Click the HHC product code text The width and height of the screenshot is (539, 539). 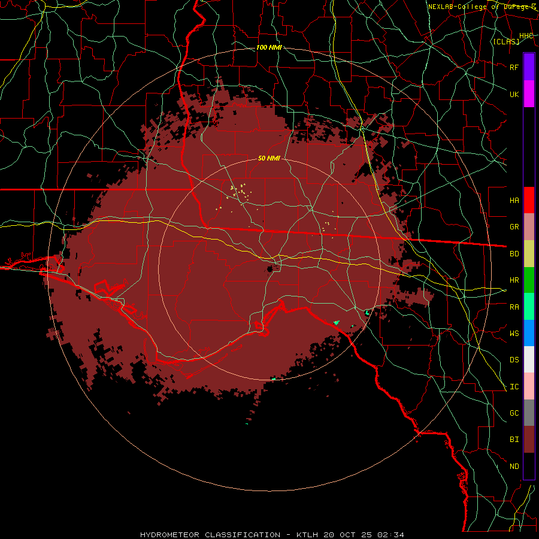pyautogui.click(x=526, y=36)
